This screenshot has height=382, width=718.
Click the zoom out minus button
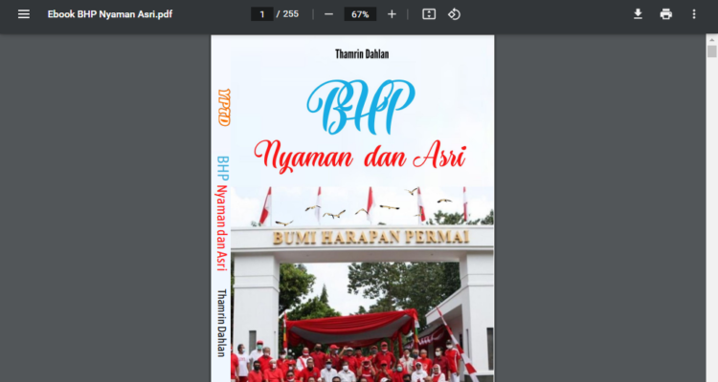(x=328, y=14)
